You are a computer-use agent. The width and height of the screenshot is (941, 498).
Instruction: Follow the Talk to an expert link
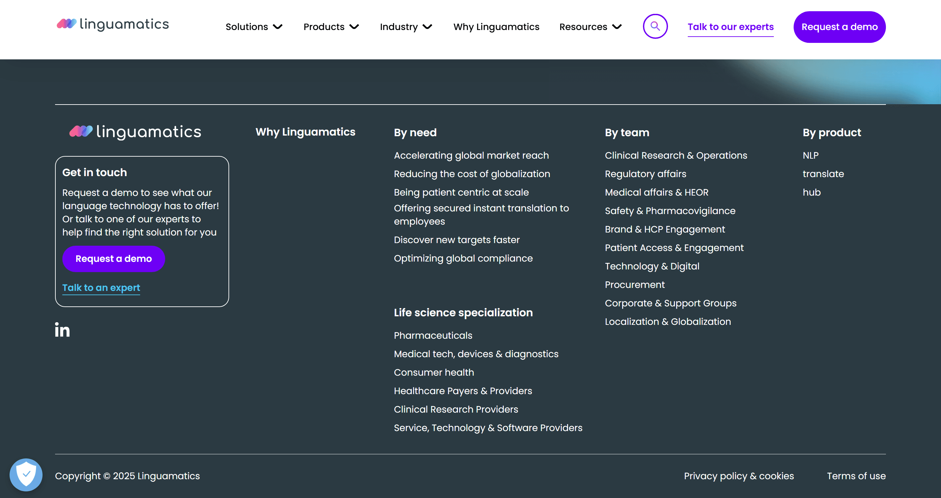[x=101, y=288]
